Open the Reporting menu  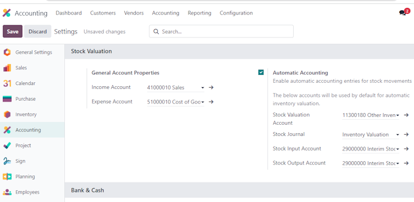pos(199,13)
